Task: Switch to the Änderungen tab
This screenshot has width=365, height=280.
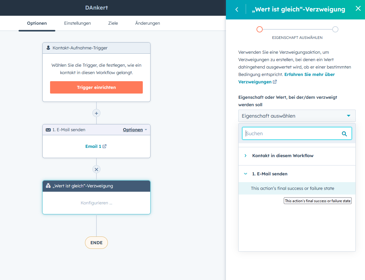Action: point(147,23)
